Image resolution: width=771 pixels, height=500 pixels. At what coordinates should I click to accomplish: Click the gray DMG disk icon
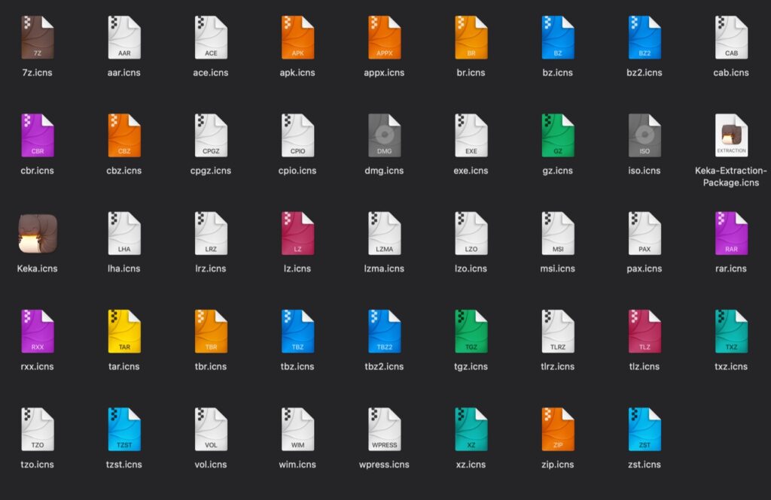pyautogui.click(x=385, y=135)
